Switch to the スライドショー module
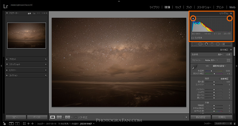This screenshot has height=126, width=238. click(x=203, y=7)
